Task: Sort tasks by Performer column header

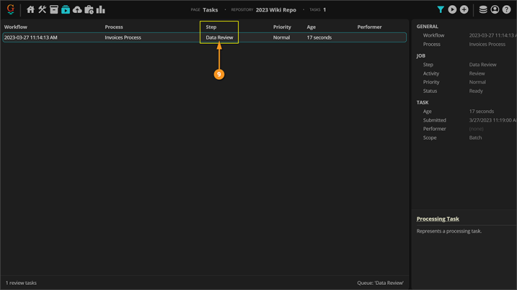Action: pos(369,27)
